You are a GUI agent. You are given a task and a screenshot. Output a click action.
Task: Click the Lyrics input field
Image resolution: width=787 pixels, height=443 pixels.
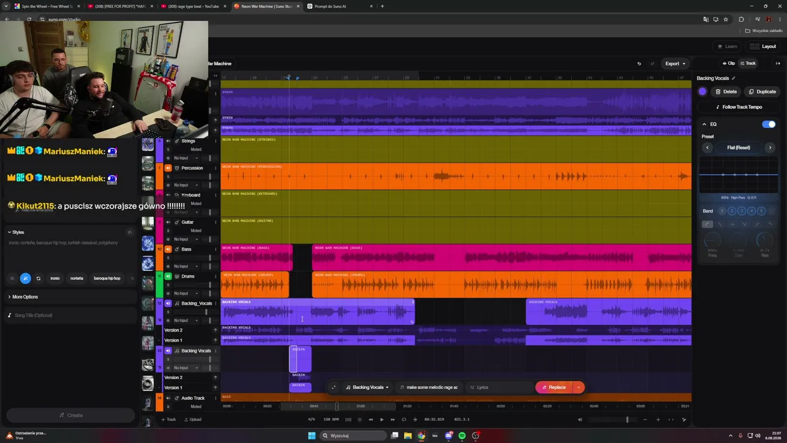(x=499, y=388)
